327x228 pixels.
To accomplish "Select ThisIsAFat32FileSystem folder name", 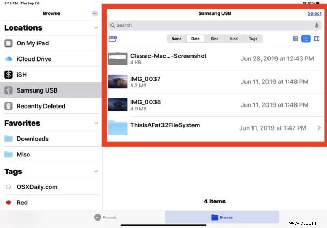I will pyautogui.click(x=165, y=125).
